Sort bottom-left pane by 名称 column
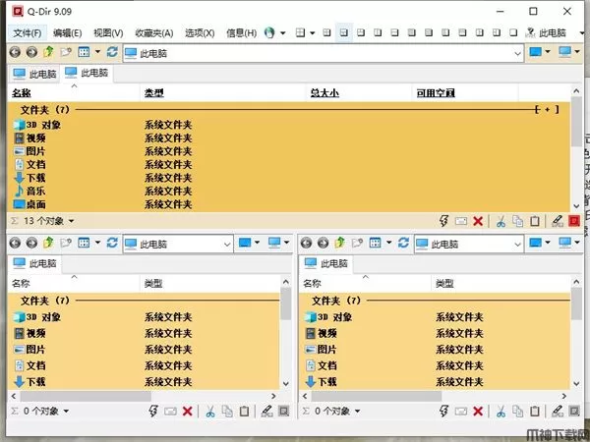 (21, 284)
